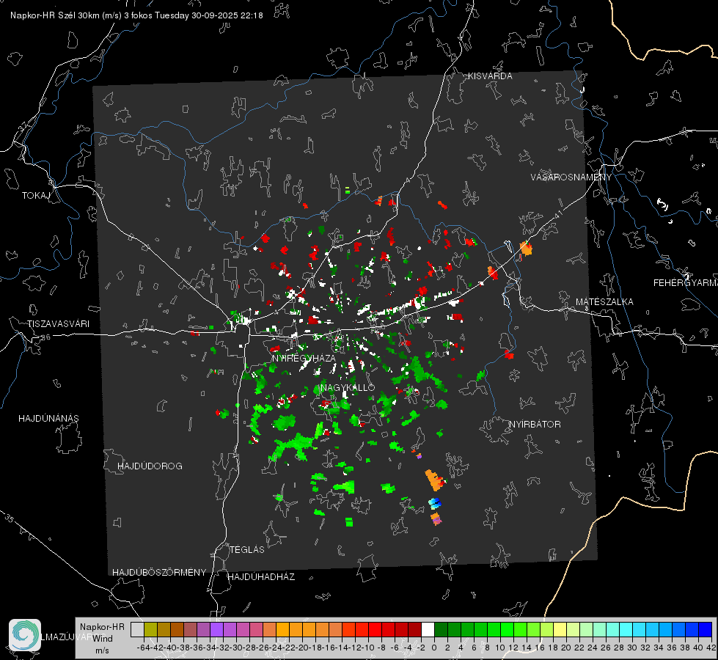This screenshot has height=660, width=718.
Task: Select the MÁTÉSZALKA town label
Action: coord(604,302)
